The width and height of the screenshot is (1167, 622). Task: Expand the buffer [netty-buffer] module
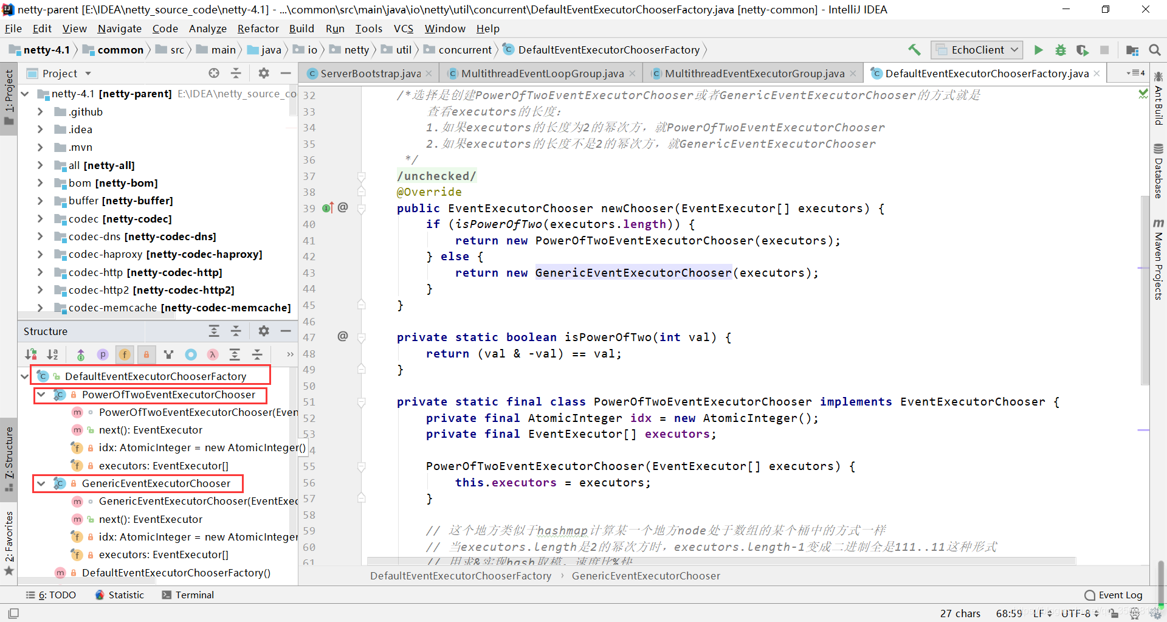point(40,201)
